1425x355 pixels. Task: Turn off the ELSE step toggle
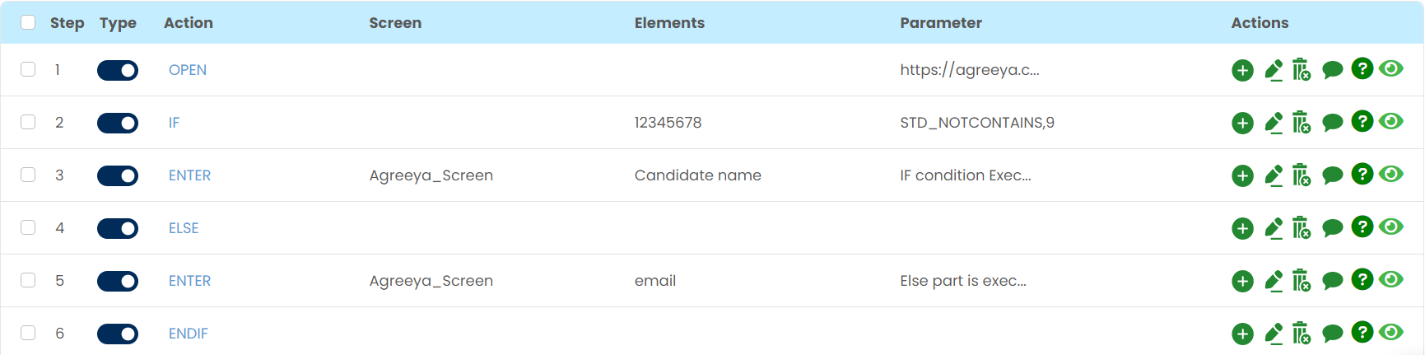[118, 228]
